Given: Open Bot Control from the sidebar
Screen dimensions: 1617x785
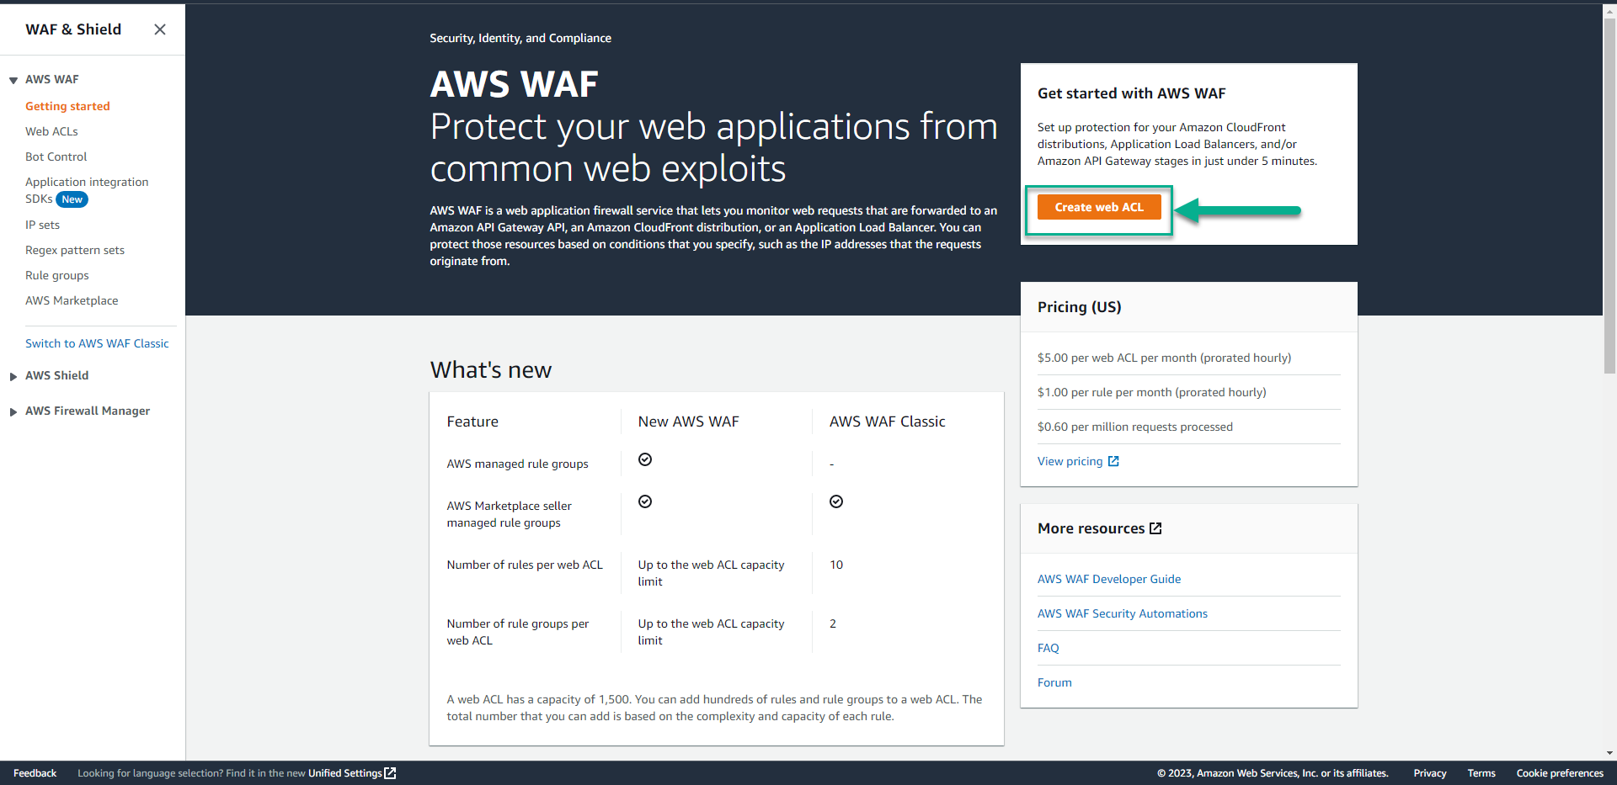Looking at the screenshot, I should tap(56, 156).
